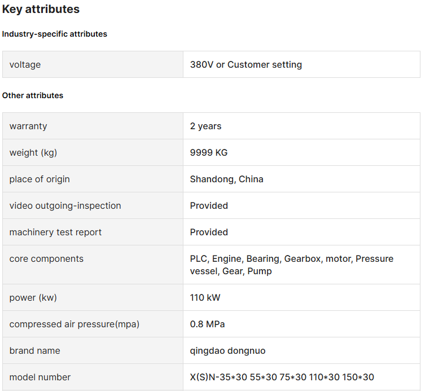Select the 0.8 MPa value

coord(207,324)
